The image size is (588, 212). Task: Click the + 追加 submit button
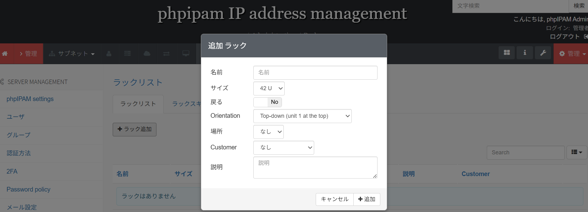coord(367,199)
